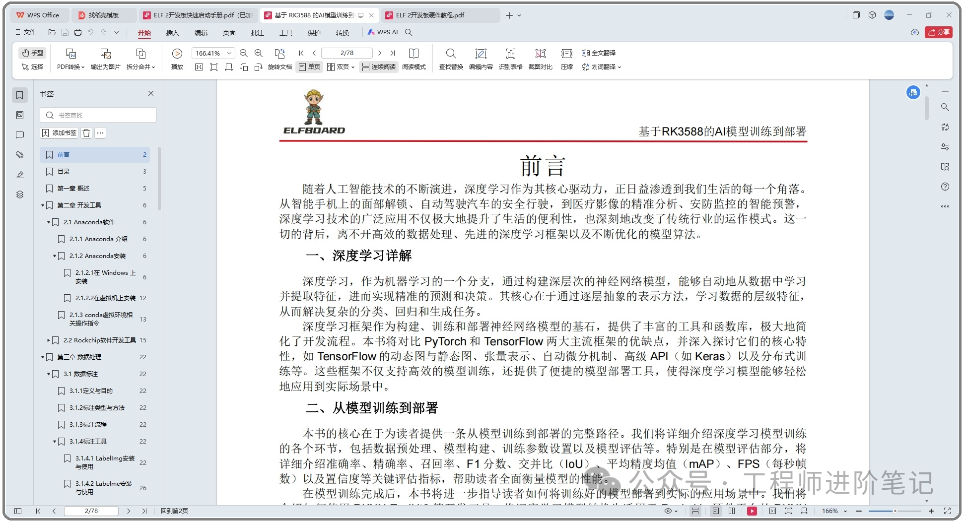Click the red 分享 share button
The width and height of the screenshot is (965, 522).
tap(938, 32)
